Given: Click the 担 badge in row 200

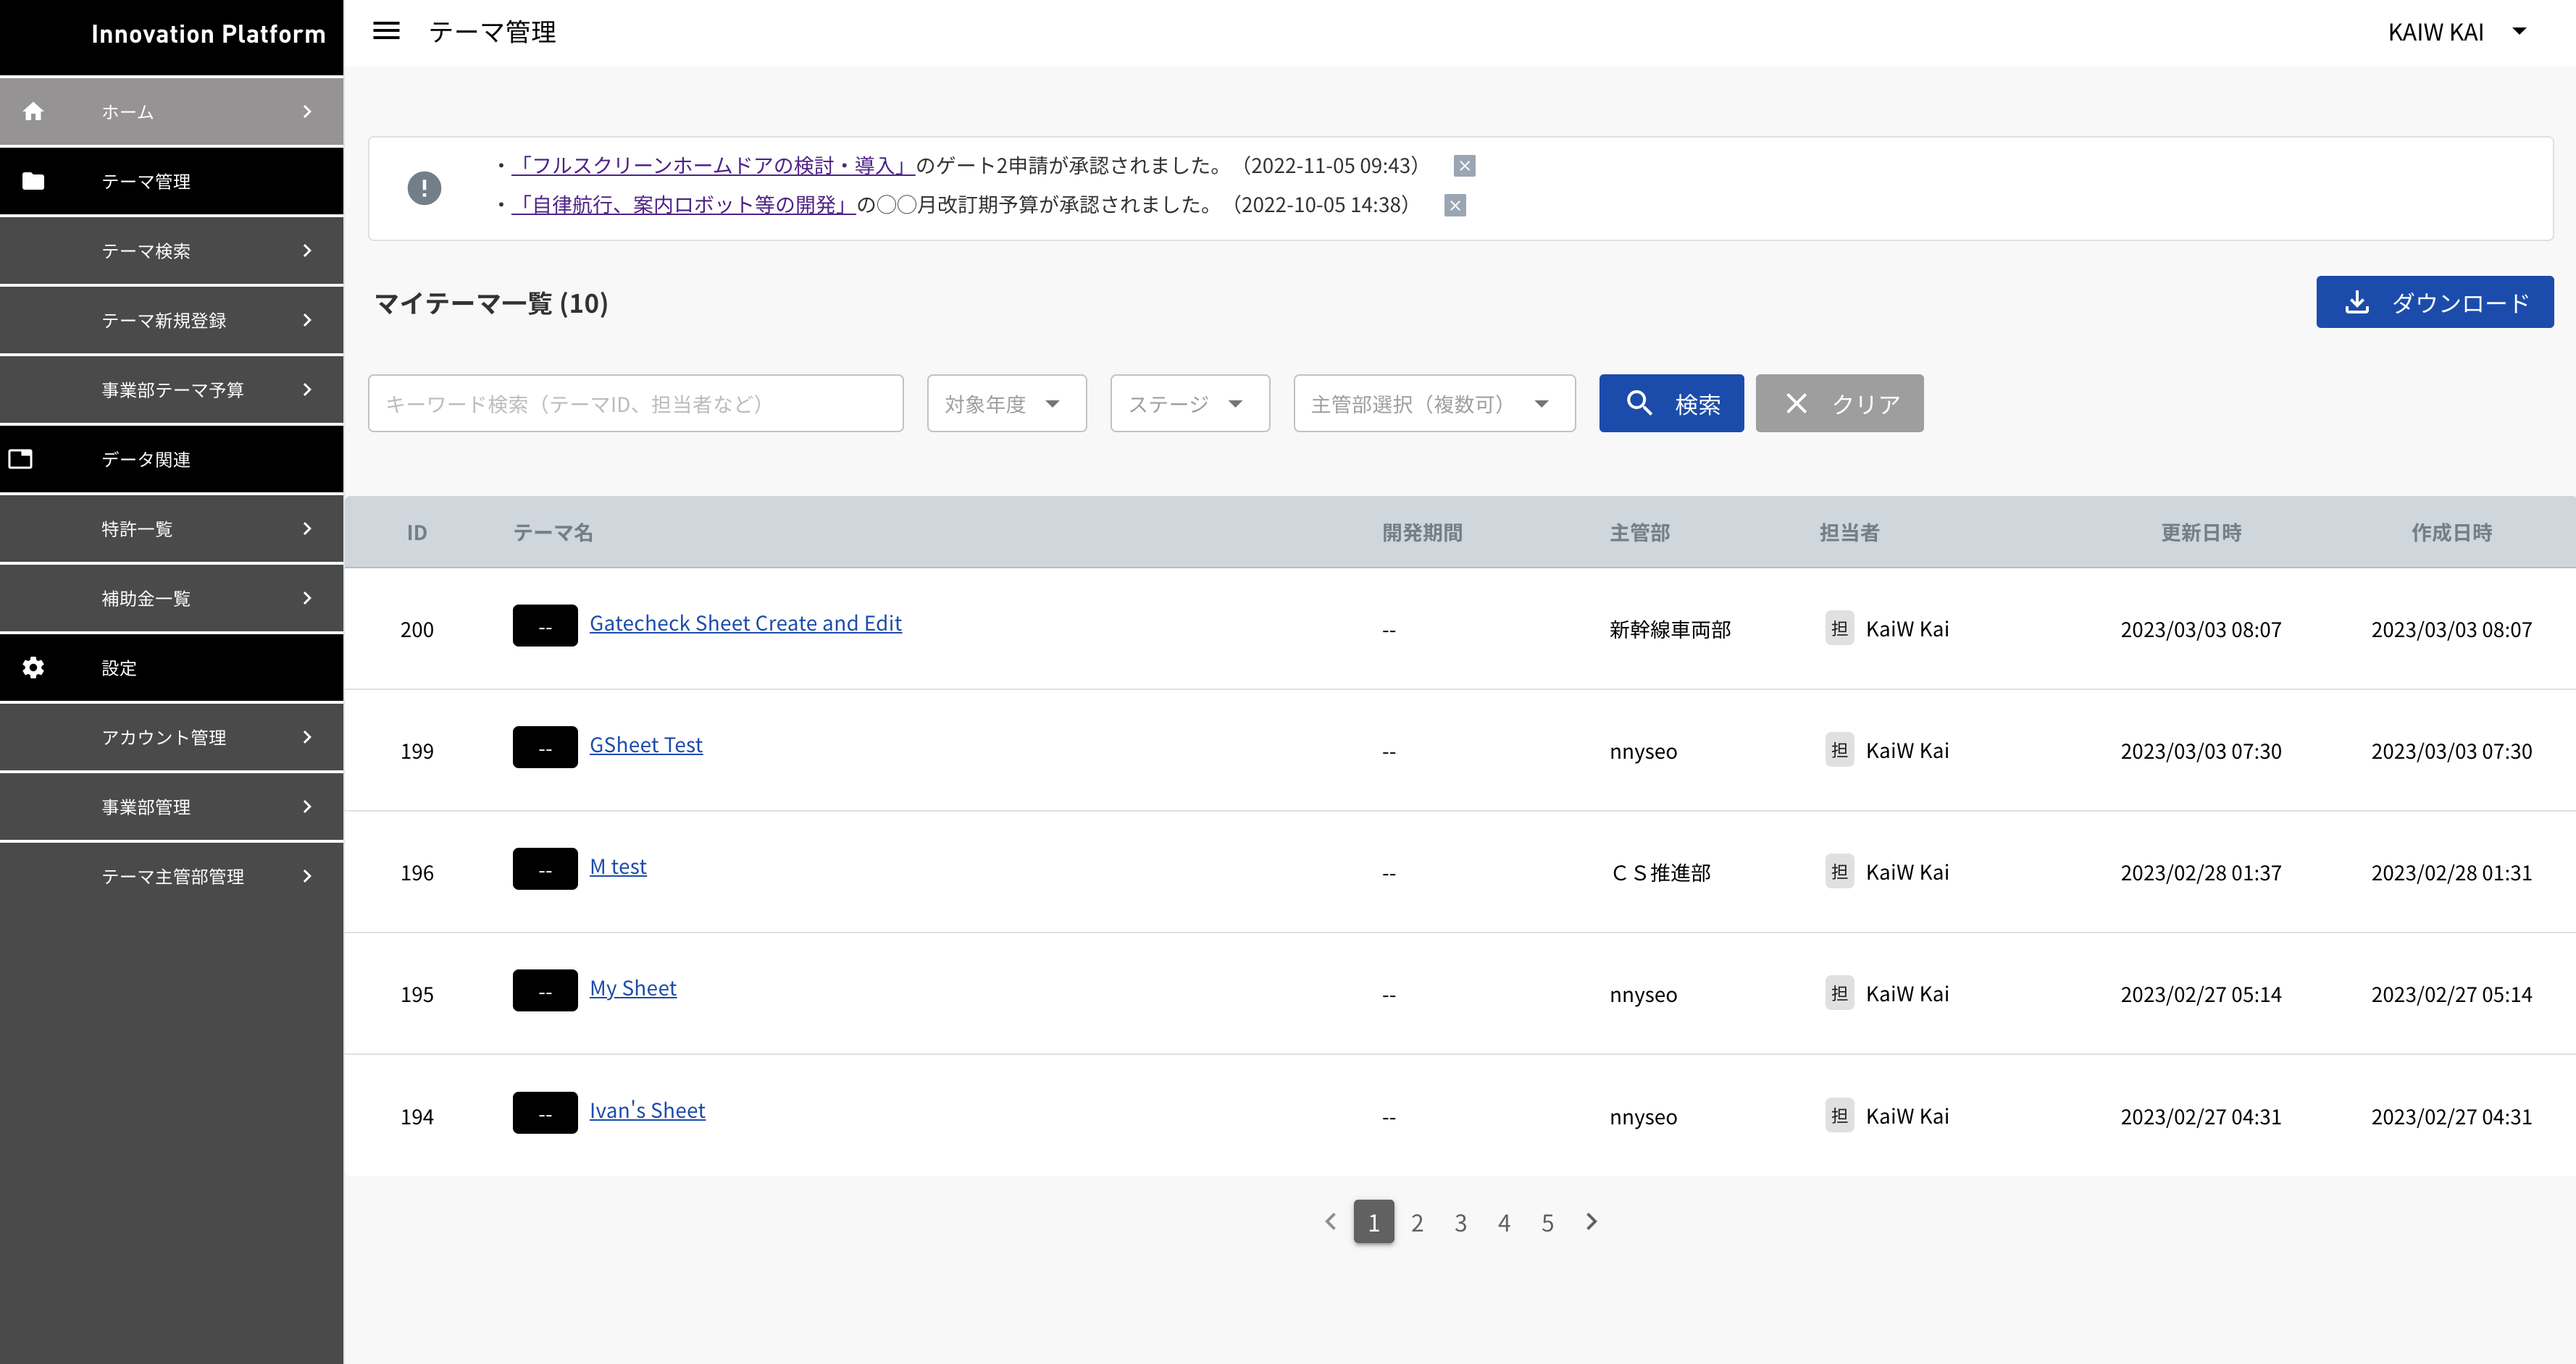Looking at the screenshot, I should 1839,628.
